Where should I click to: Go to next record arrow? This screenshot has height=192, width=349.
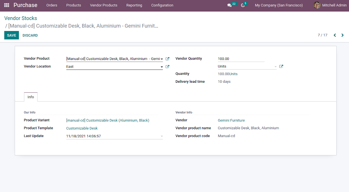(343, 35)
